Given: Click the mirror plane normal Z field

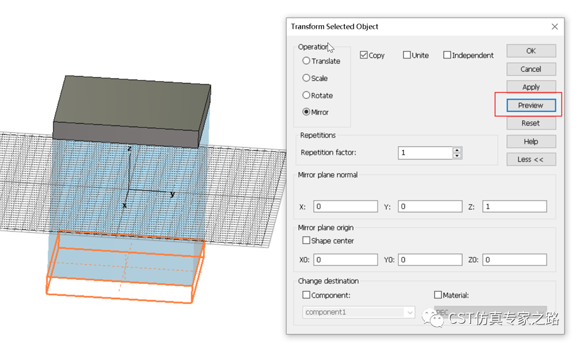Looking at the screenshot, I should click(x=514, y=206).
